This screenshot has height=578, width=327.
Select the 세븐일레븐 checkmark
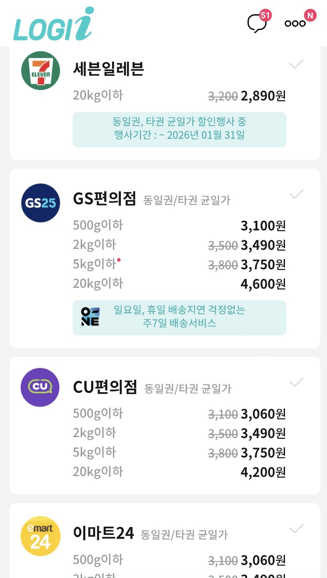[x=296, y=64]
